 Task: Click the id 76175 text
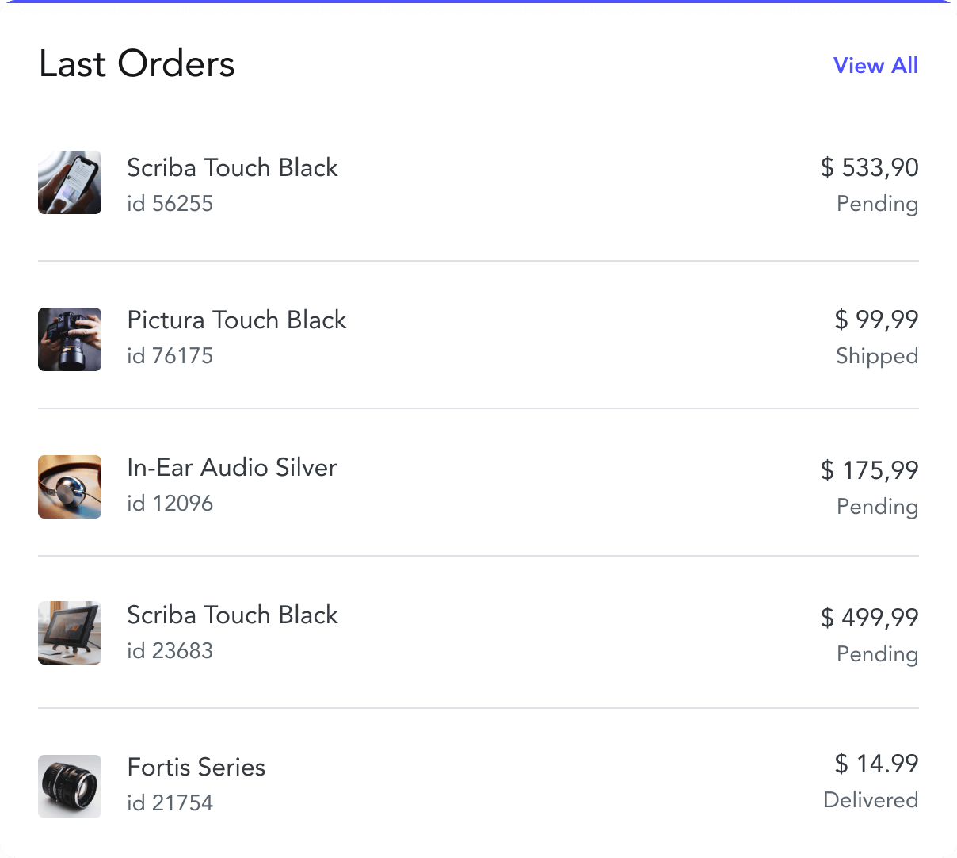pyautogui.click(x=170, y=356)
